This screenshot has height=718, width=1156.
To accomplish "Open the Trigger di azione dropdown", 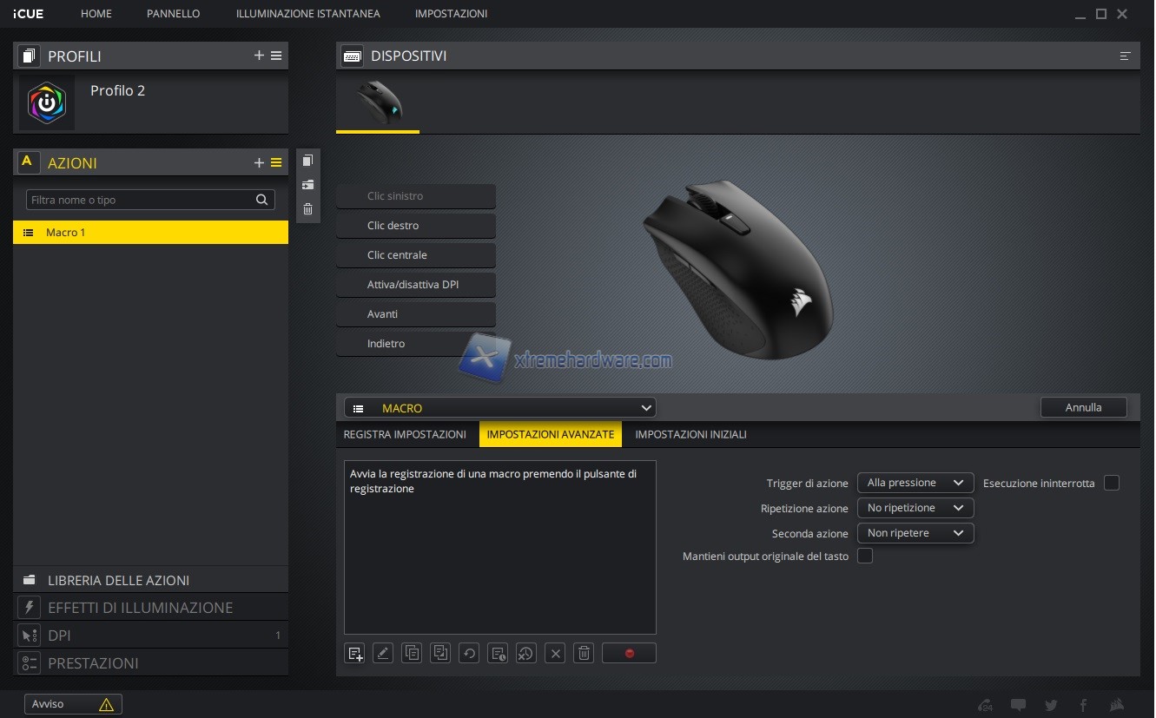I will coord(915,483).
